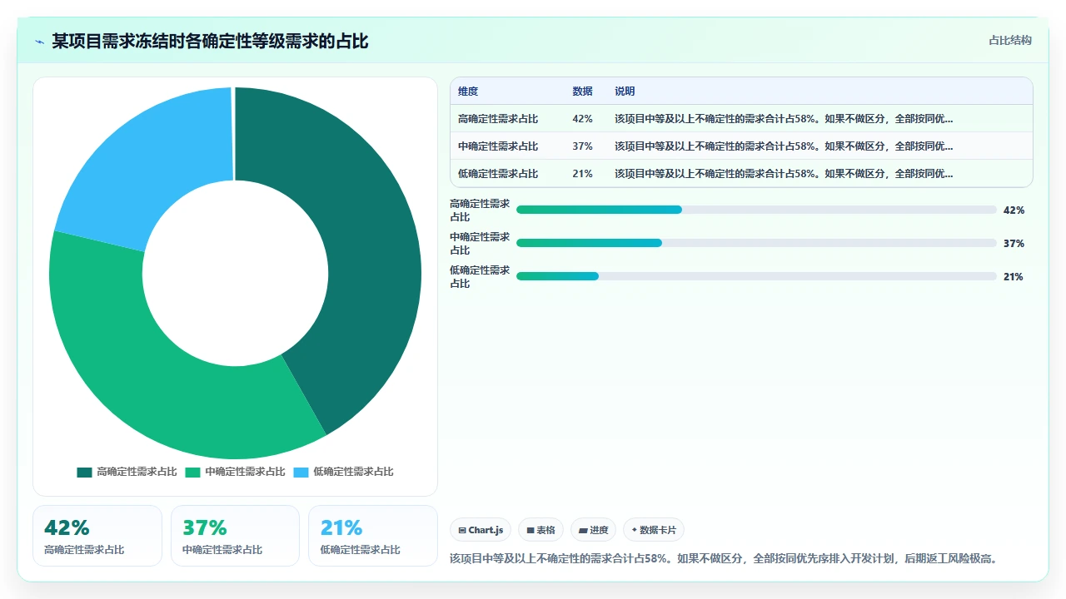
Task: Click the 高确定性需求占比 progress bar
Action: (756, 210)
